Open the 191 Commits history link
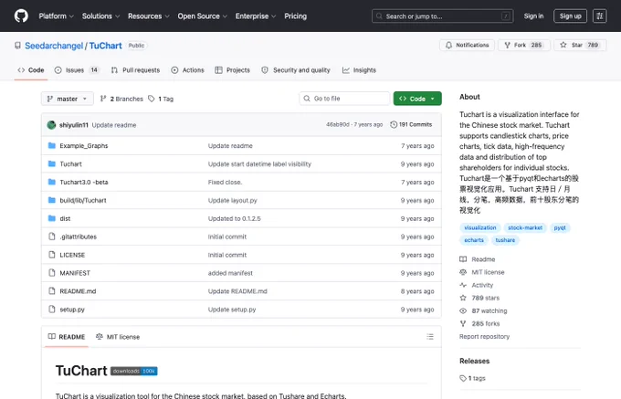Image resolution: width=621 pixels, height=399 pixels. click(x=411, y=125)
